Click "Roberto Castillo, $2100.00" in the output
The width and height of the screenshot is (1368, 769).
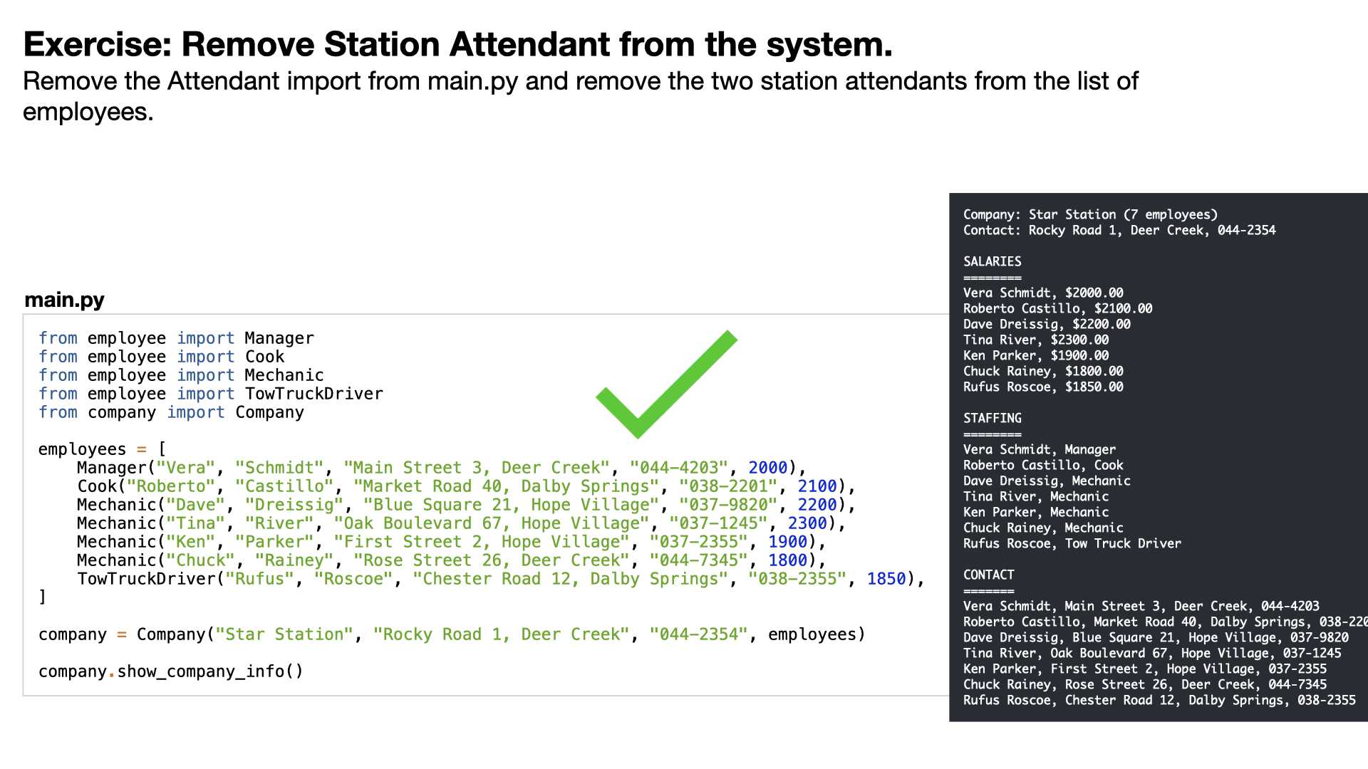(x=1057, y=308)
